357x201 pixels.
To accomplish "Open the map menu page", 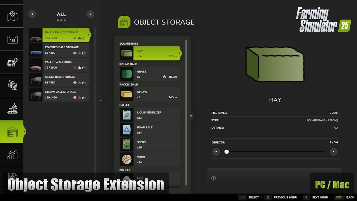I will point(12,16).
